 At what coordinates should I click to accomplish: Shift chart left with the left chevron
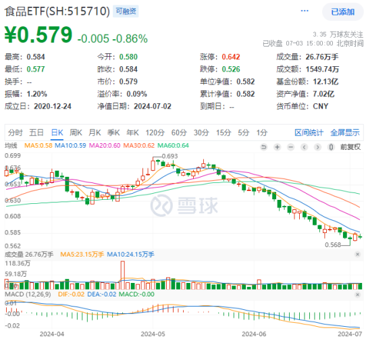pyautogui.click(x=304, y=147)
